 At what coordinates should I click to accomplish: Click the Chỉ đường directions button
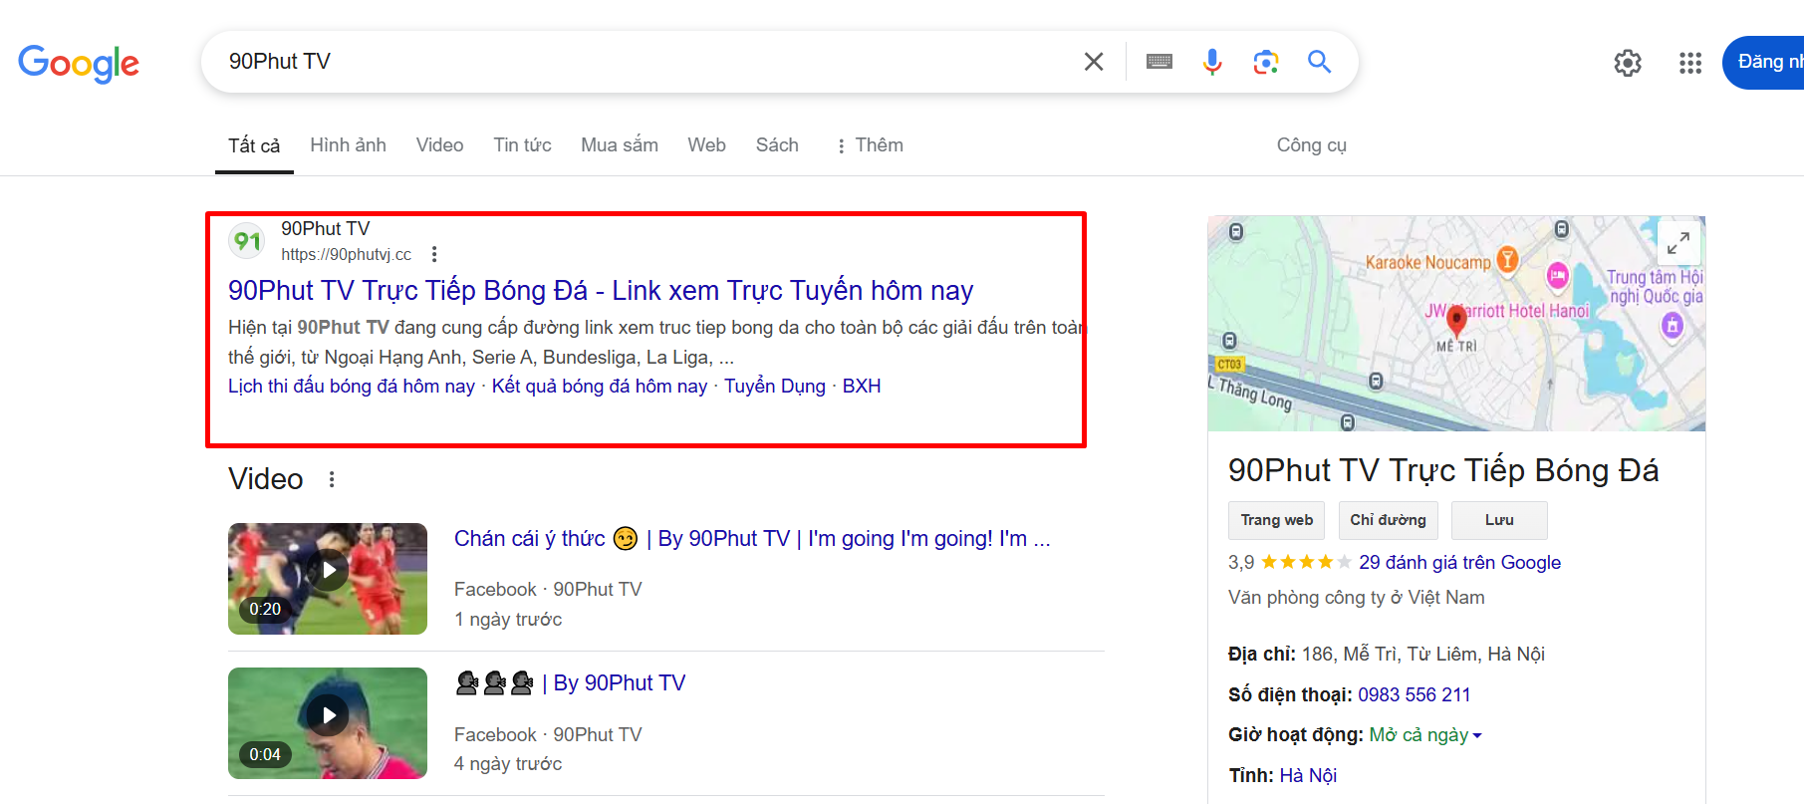1388,520
